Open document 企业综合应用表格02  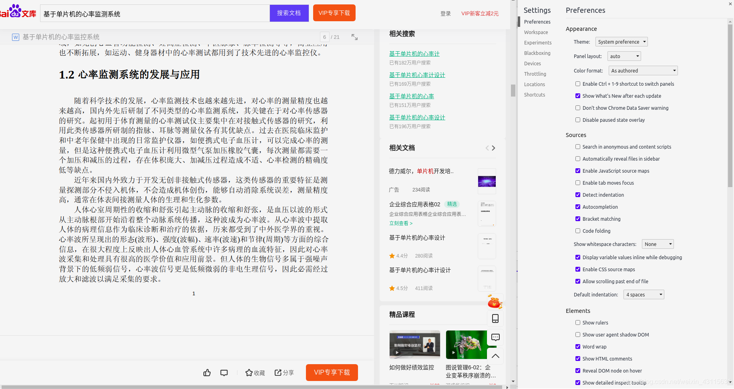click(x=414, y=204)
